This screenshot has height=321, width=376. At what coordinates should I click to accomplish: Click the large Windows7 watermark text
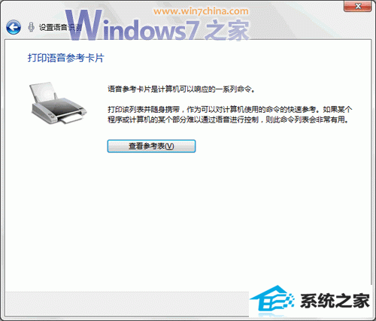pos(132,26)
